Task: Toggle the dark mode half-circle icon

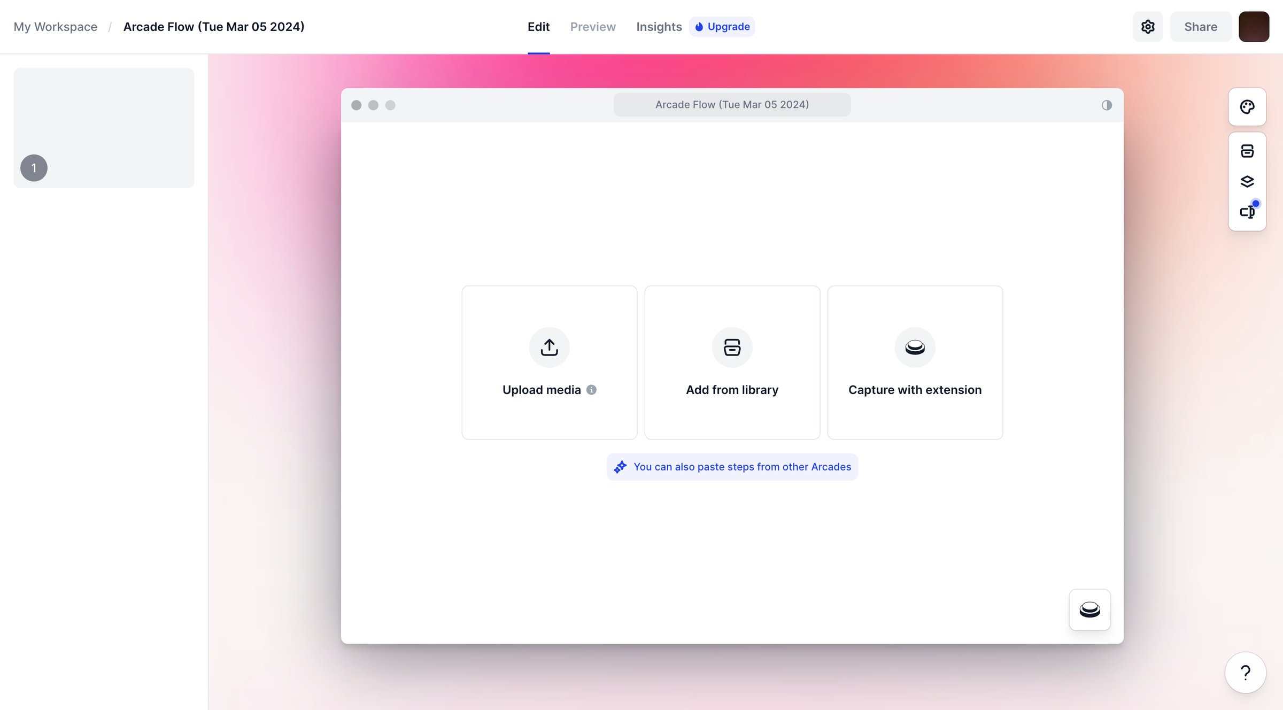Action: point(1107,105)
